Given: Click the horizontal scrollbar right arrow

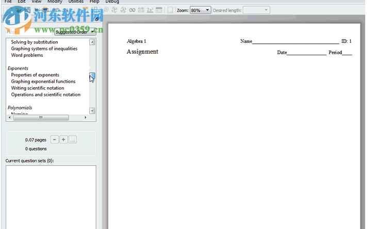Looking at the screenshot, I should pyautogui.click(x=86, y=118).
